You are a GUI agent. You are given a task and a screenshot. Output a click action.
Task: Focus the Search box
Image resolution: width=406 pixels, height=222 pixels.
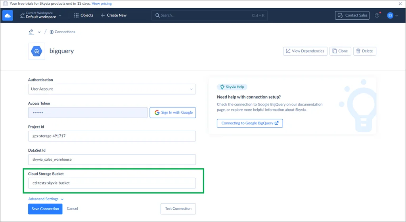click(209, 15)
